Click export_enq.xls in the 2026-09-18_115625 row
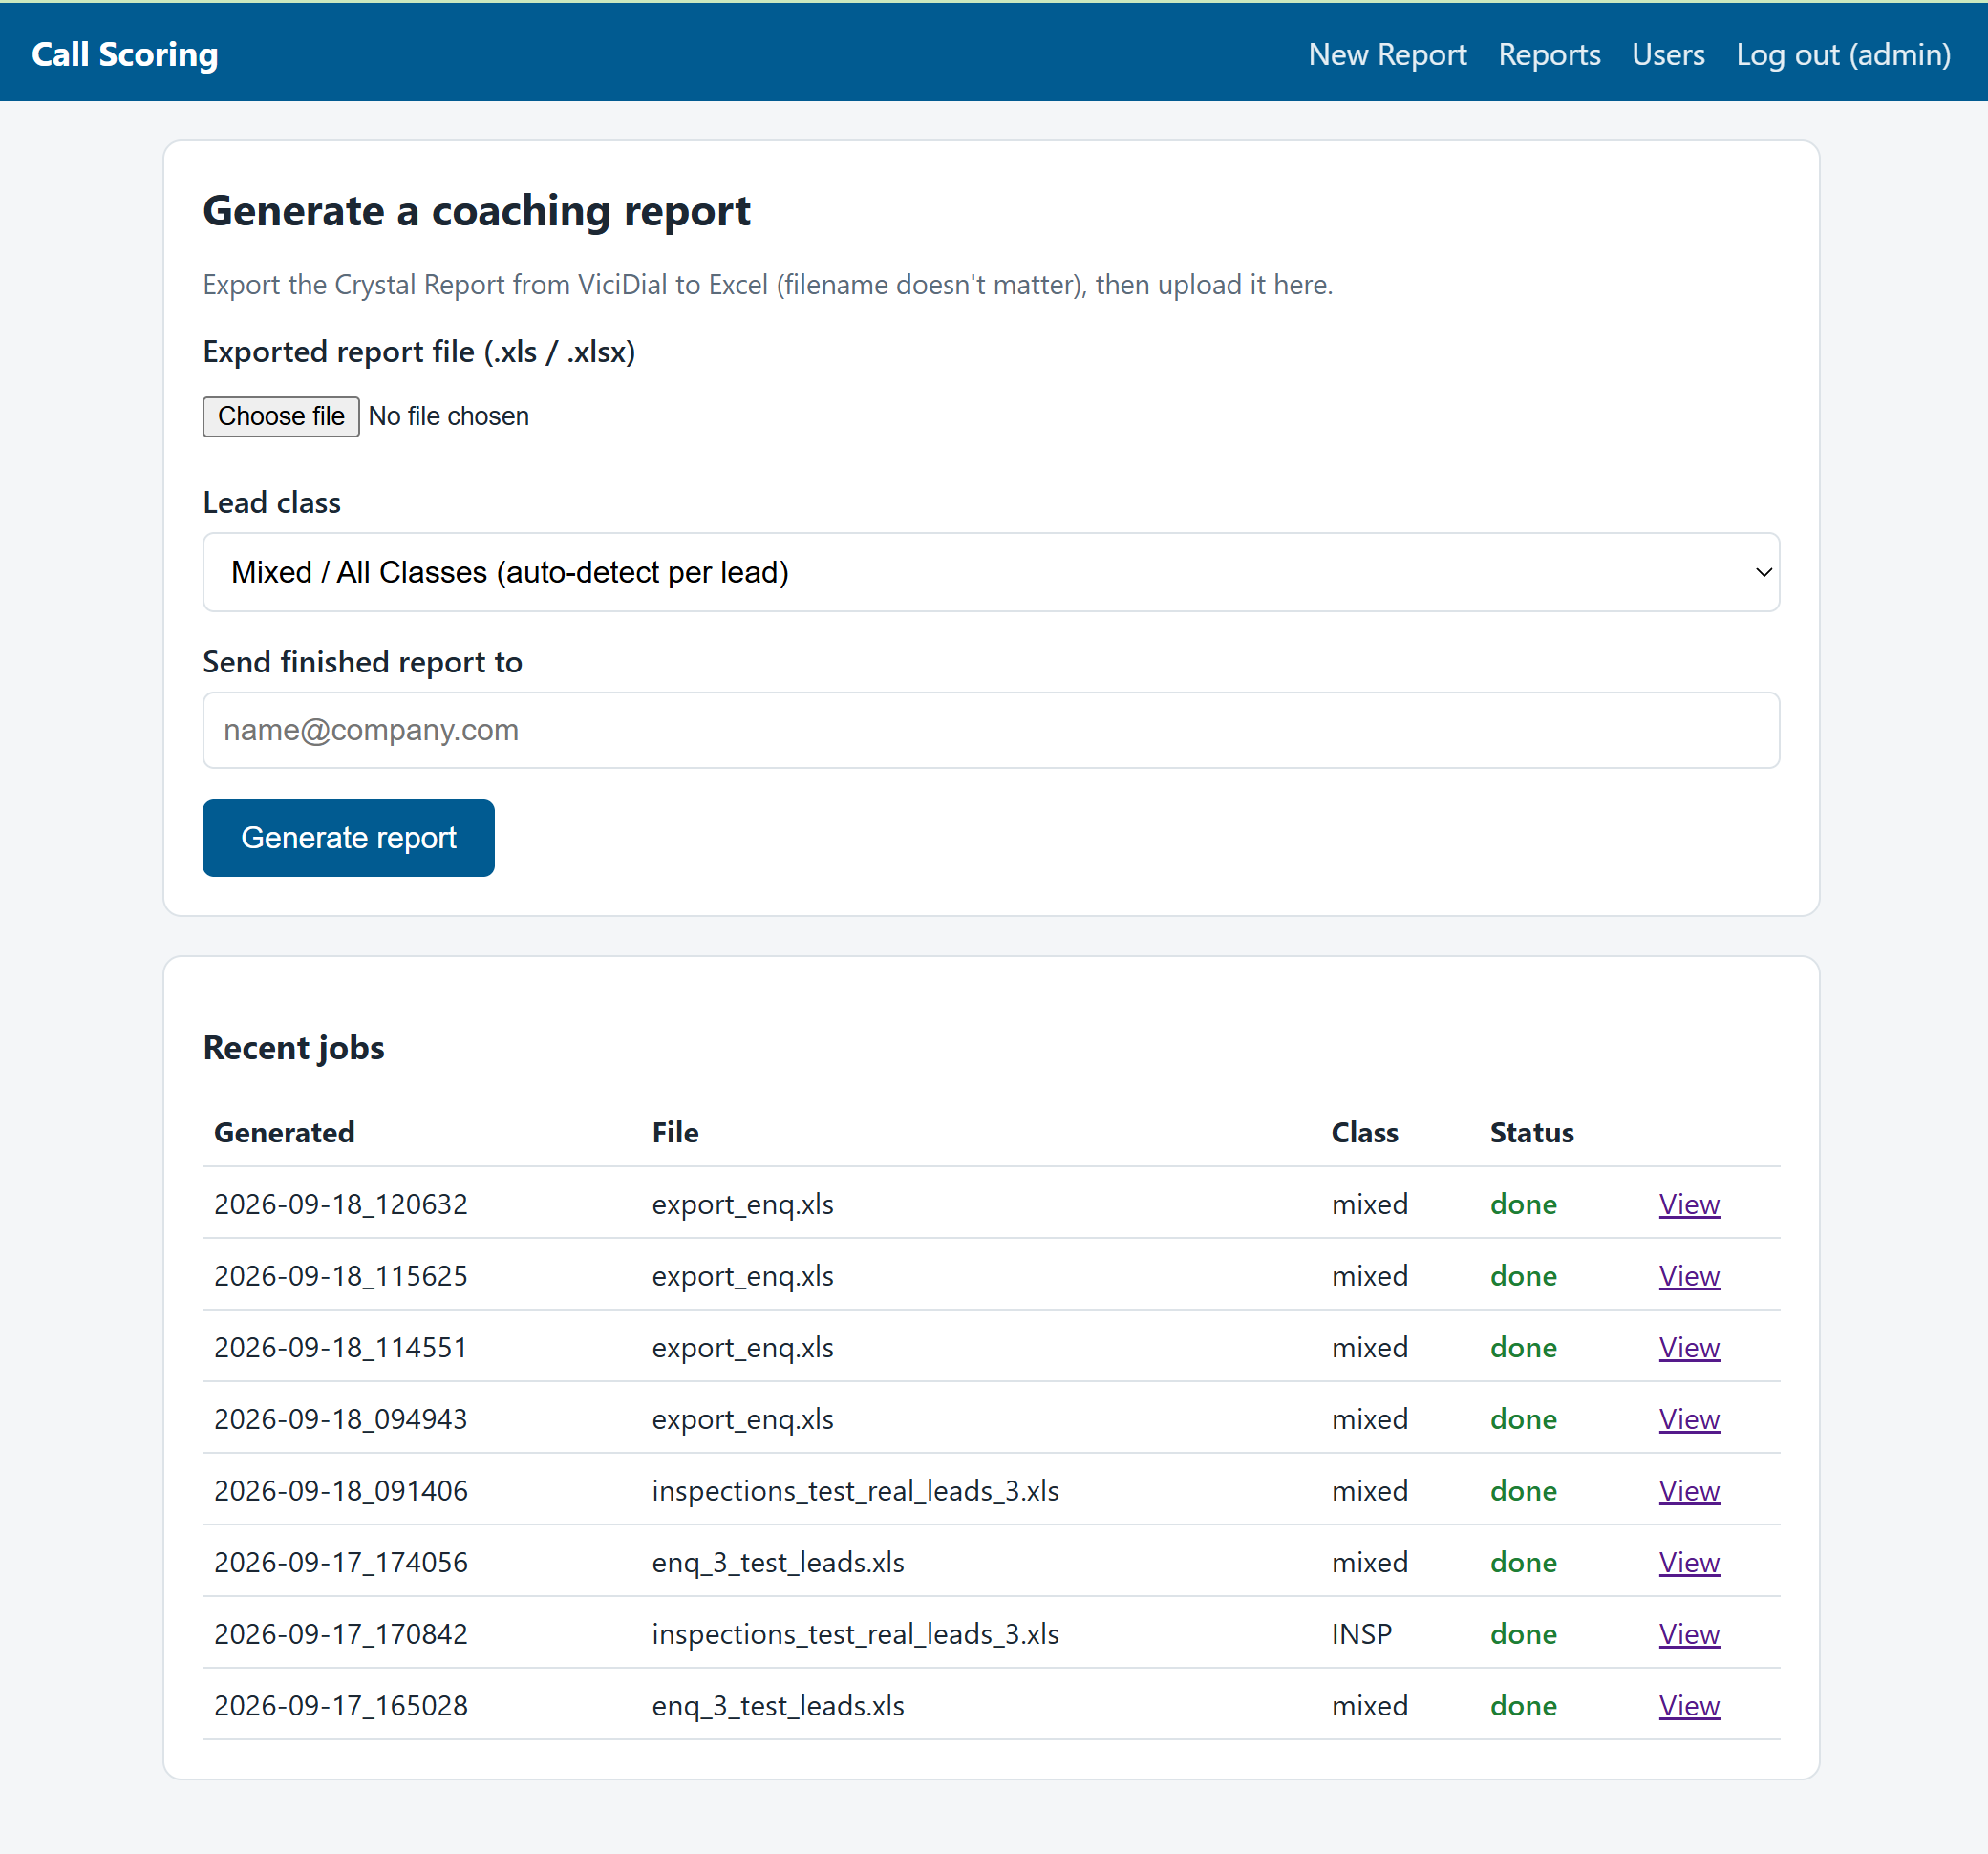Screen dimensions: 1988x1854 click(742, 1276)
